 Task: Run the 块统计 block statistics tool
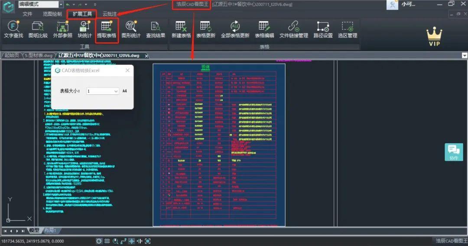click(x=84, y=29)
